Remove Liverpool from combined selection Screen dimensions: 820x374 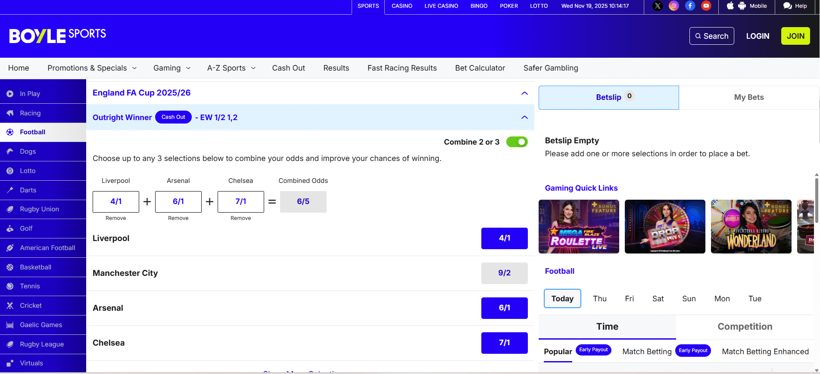point(116,218)
